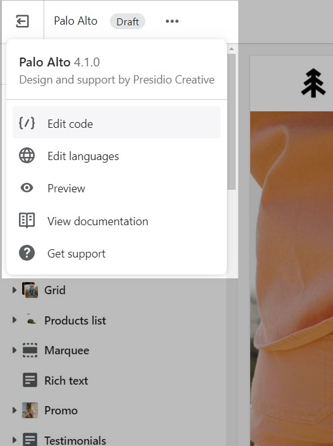Click the Edit code braces icon
This screenshot has width=333, height=446.
tap(27, 123)
